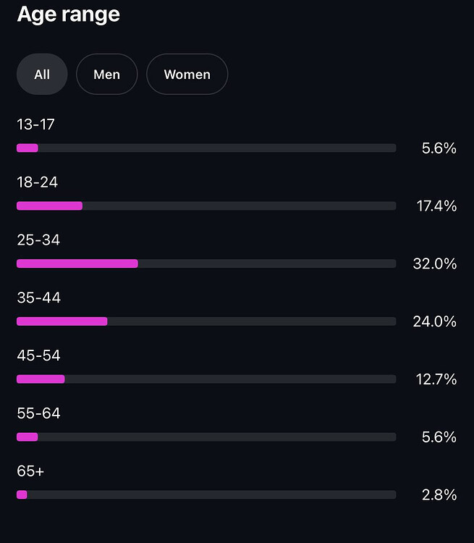Click the pink 25-34 progress bar fill
The height and width of the screenshot is (543, 474).
click(x=77, y=264)
